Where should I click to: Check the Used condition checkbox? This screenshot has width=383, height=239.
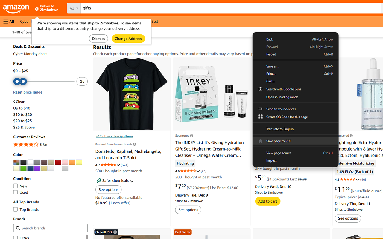pyautogui.click(x=16, y=192)
